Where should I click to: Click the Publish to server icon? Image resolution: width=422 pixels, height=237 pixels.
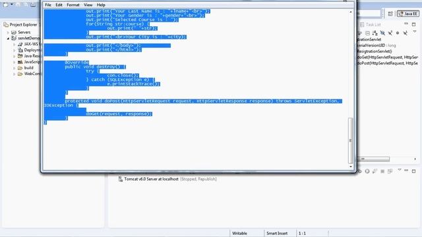click(390, 171)
